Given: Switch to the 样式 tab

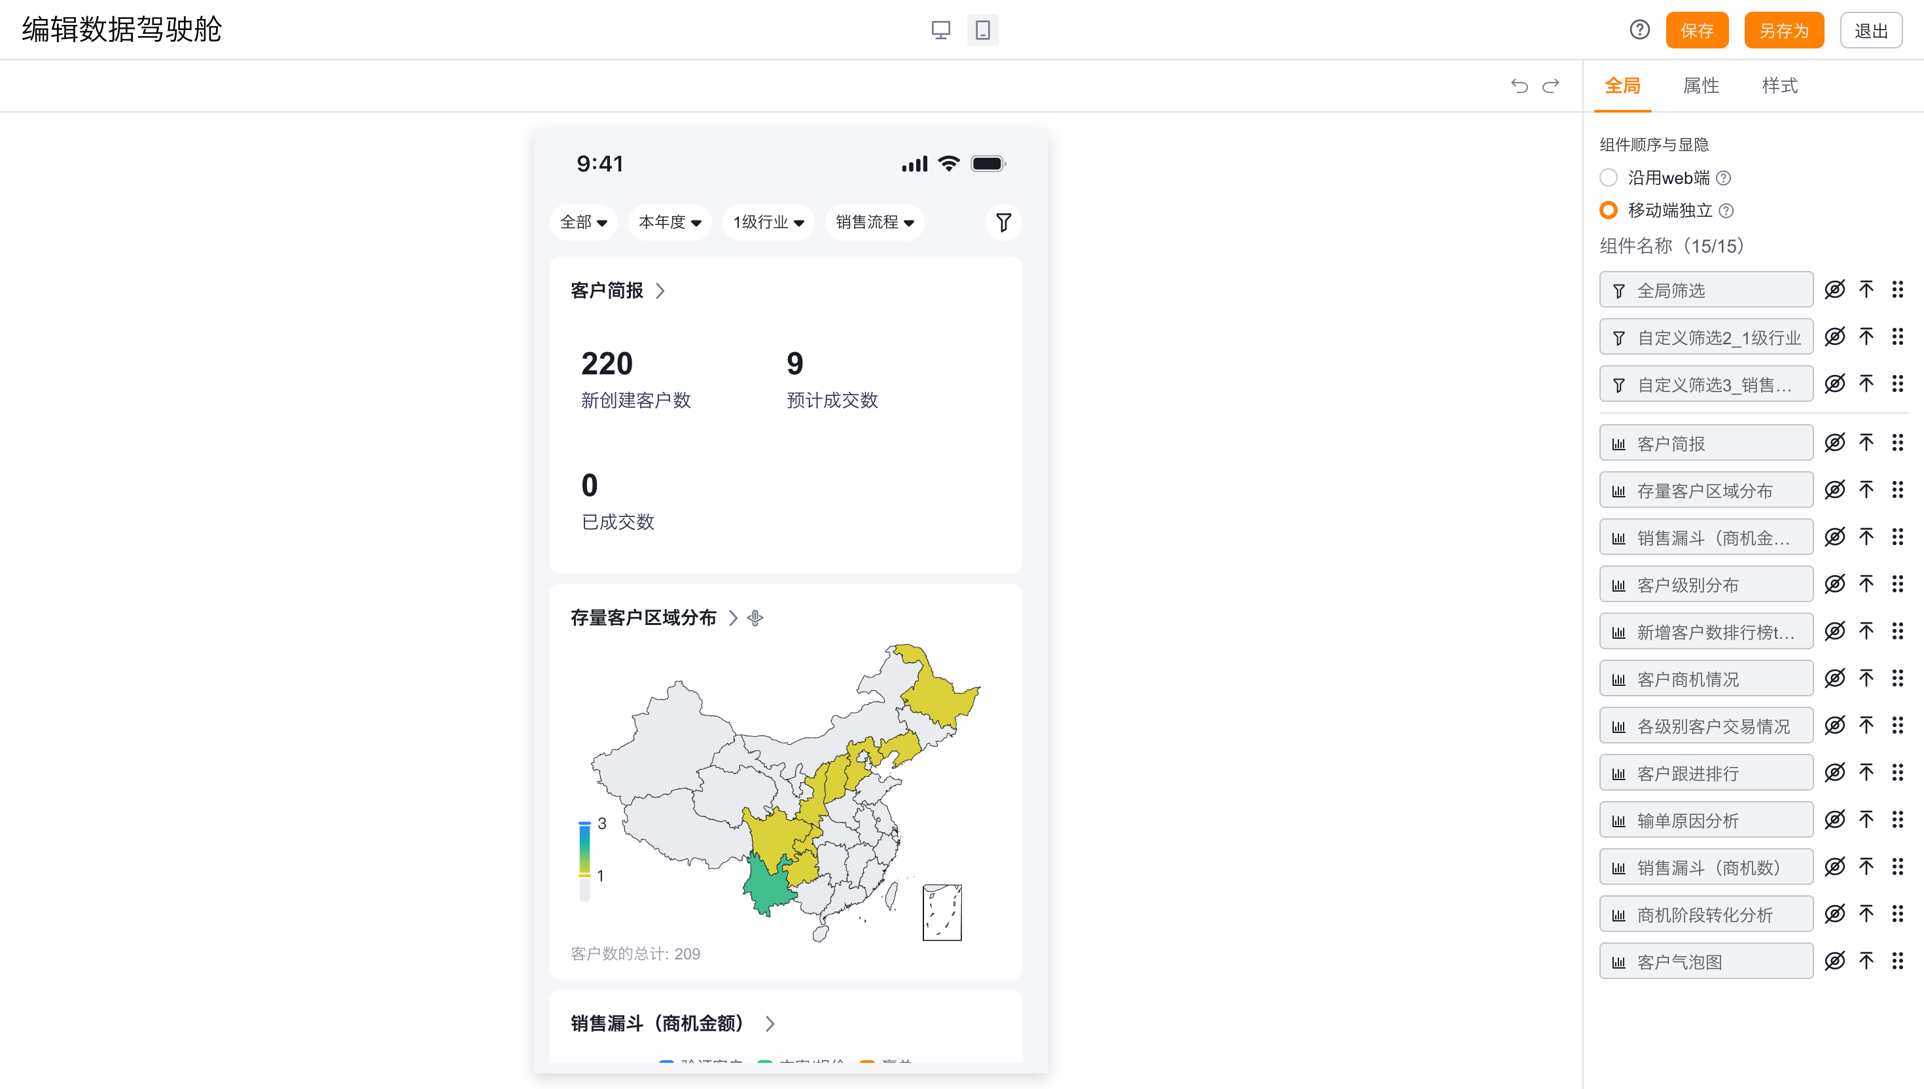Looking at the screenshot, I should tap(1779, 86).
